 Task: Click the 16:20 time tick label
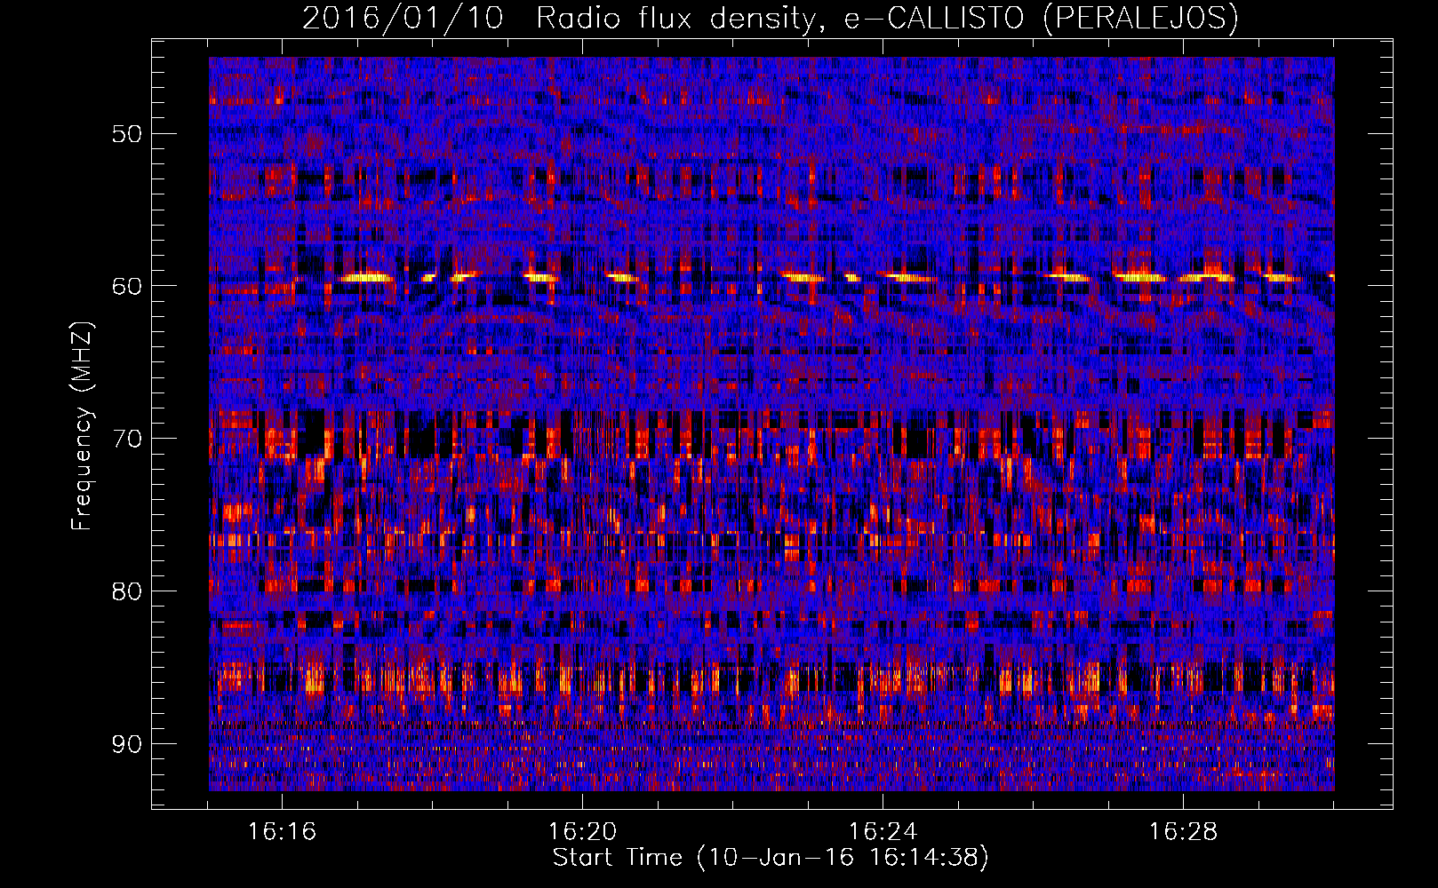pos(582,832)
